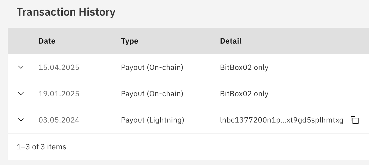Select the 03.05.2024 date cell
Viewport: 369px width, 165px height.
[59, 120]
